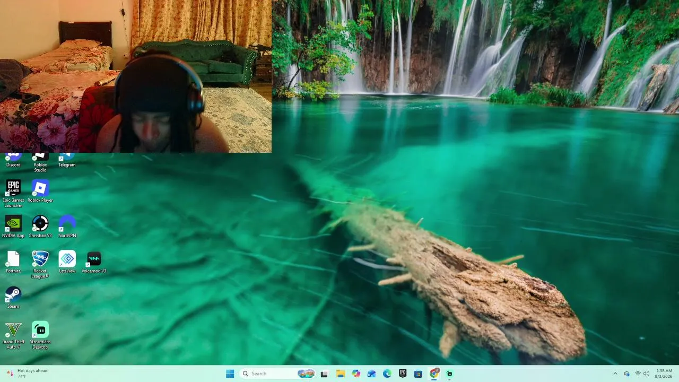Click the webcam overlay feed
The width and height of the screenshot is (679, 382).
click(136, 76)
